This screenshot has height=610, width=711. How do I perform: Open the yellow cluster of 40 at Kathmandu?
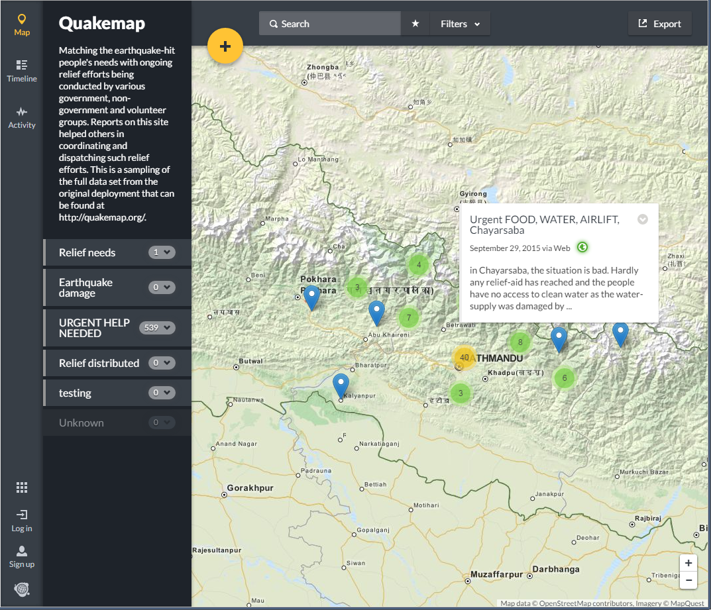pos(464,358)
